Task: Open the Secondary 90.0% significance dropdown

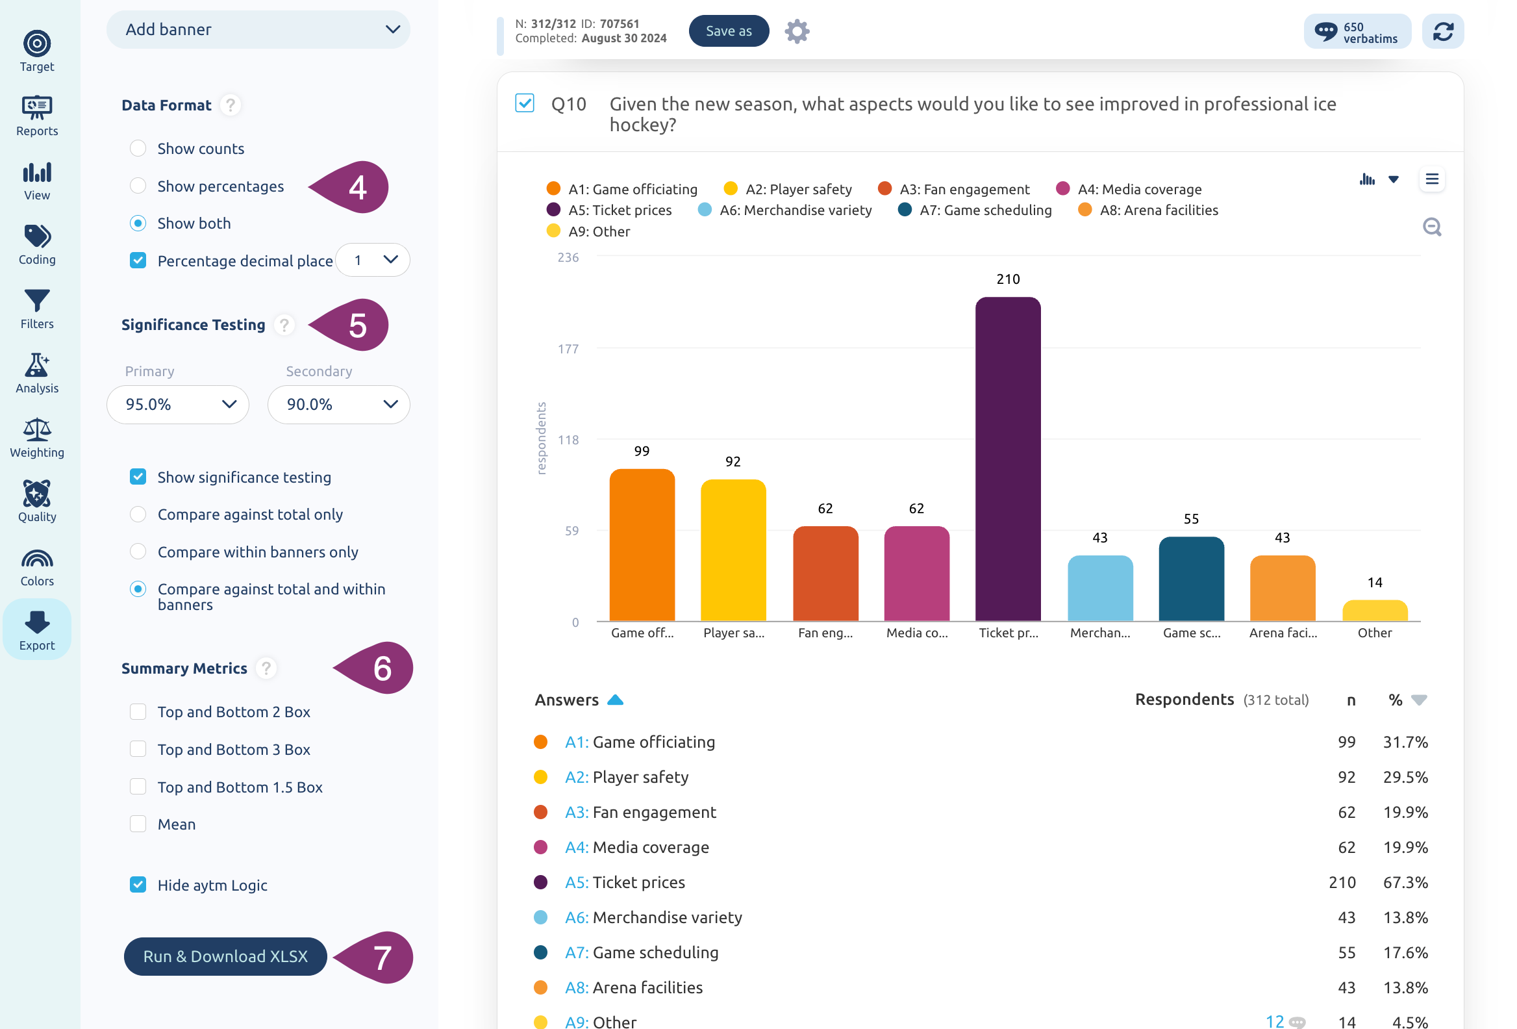Action: click(x=338, y=404)
